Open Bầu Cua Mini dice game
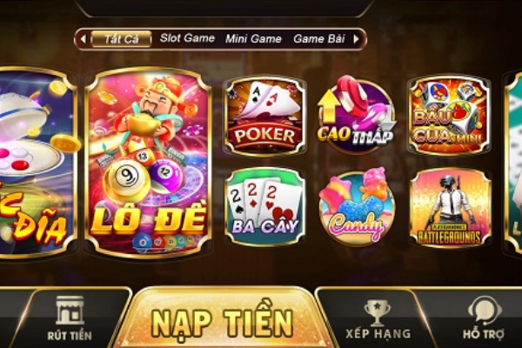This screenshot has height=348, width=522. click(448, 116)
